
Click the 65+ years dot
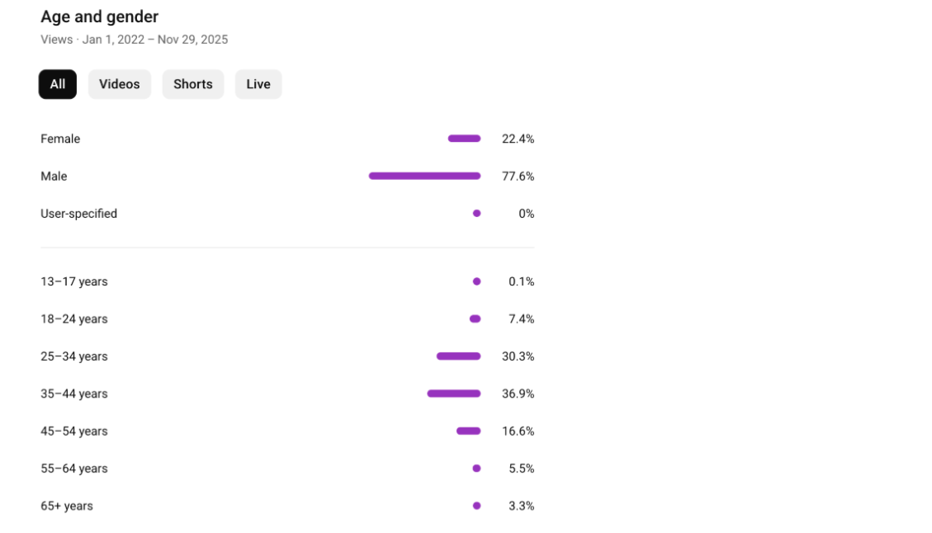pyautogui.click(x=476, y=506)
